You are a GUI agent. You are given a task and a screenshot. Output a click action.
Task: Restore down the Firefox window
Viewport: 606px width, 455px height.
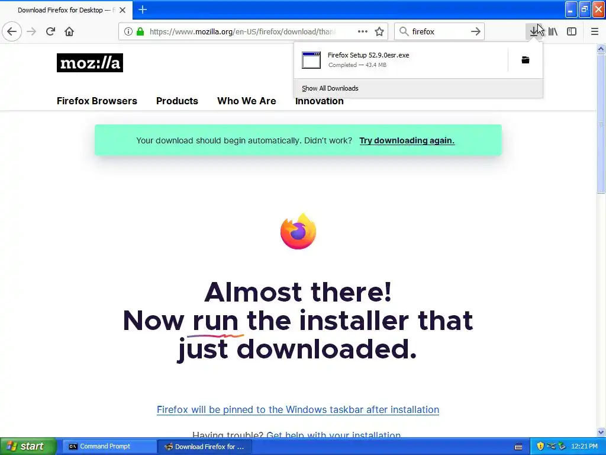point(585,9)
